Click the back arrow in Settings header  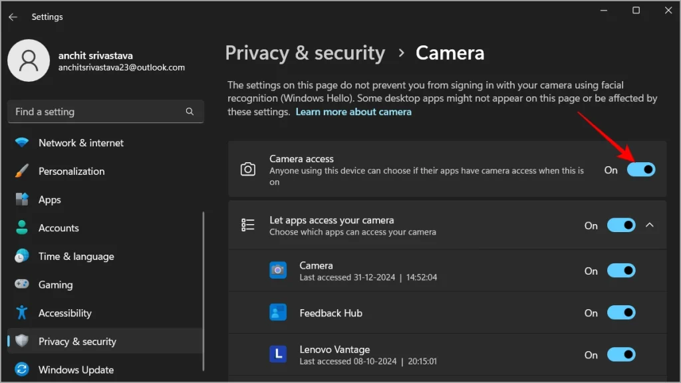click(x=13, y=17)
